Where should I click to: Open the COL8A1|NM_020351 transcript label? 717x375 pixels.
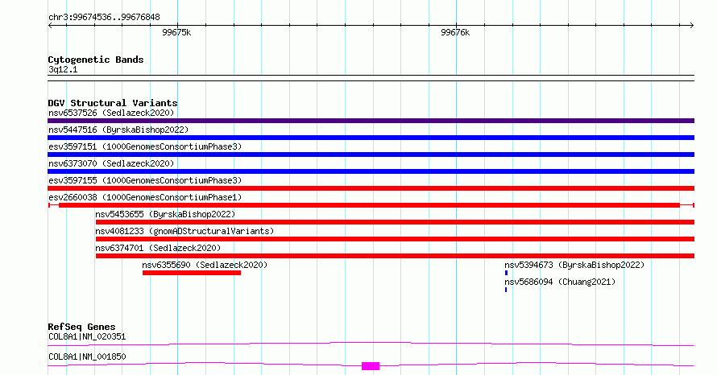(x=87, y=336)
